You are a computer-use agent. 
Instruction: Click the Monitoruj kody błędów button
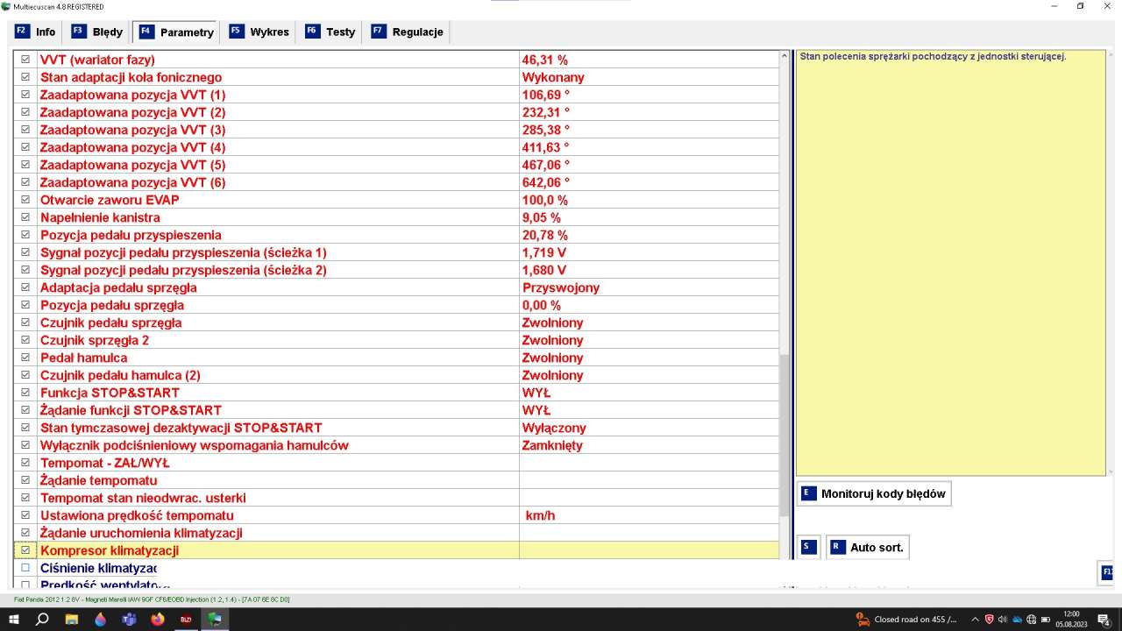point(874,493)
